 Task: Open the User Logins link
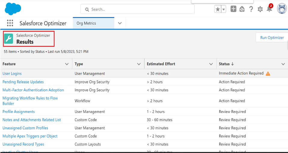click(12, 73)
